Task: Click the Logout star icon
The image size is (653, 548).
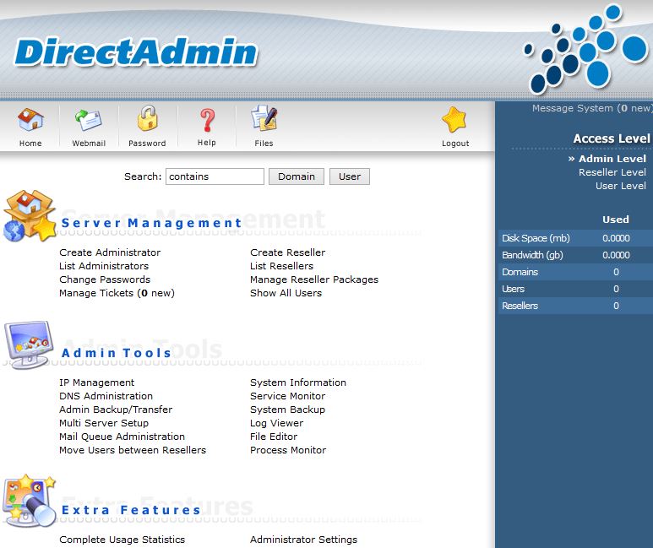Action: [x=454, y=120]
